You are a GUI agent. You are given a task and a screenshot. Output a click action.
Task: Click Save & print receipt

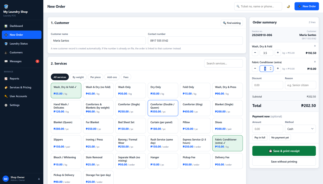[x=284, y=151]
